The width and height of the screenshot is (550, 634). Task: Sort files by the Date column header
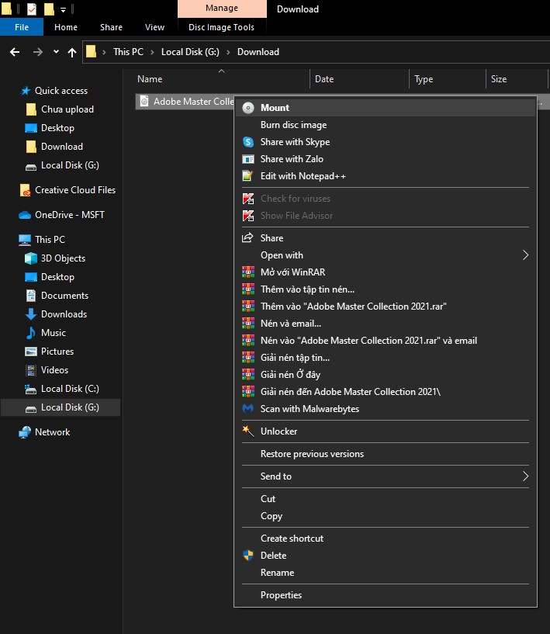[x=324, y=79]
